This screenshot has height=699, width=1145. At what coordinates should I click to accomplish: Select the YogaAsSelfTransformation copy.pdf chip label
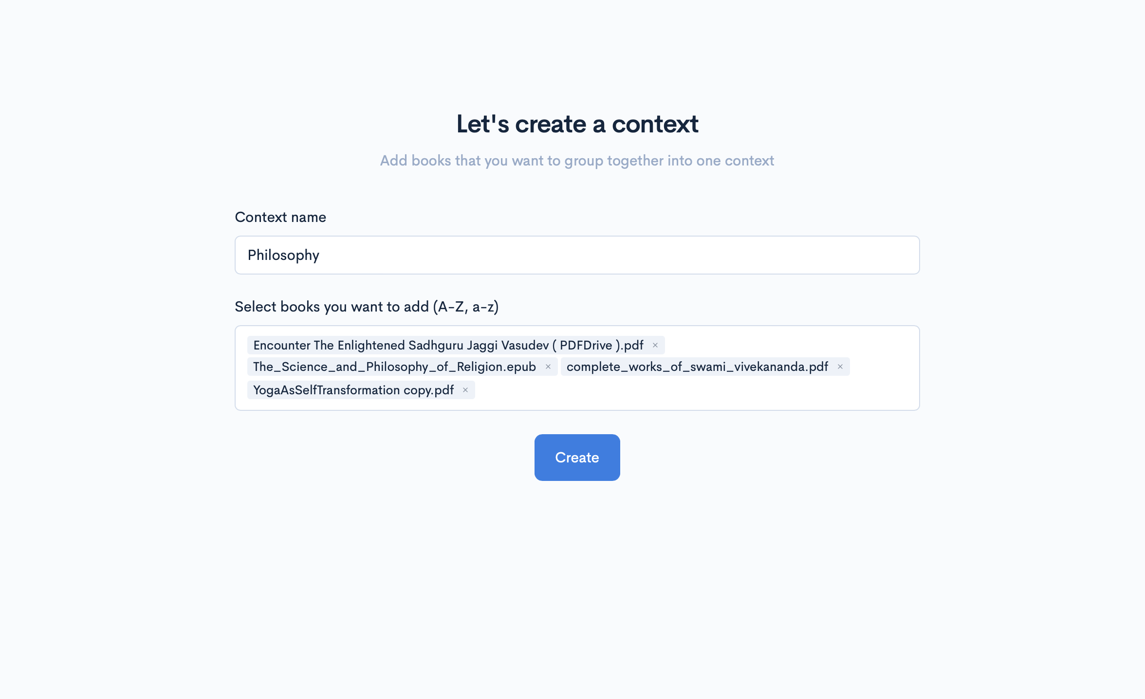[x=353, y=390]
